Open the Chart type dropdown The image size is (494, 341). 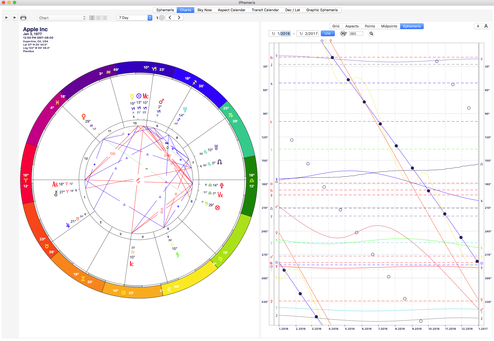click(62, 18)
